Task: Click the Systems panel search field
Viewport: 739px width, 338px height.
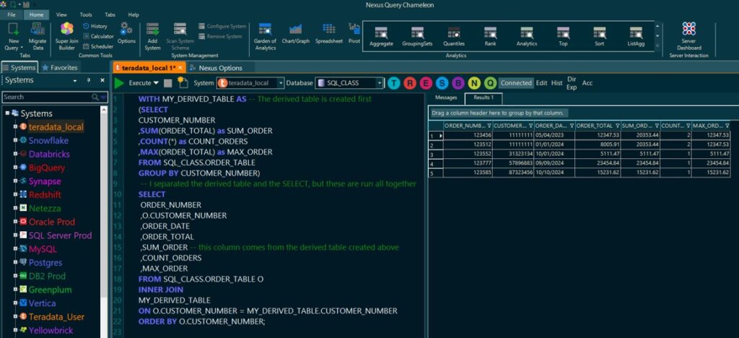Action: point(47,97)
